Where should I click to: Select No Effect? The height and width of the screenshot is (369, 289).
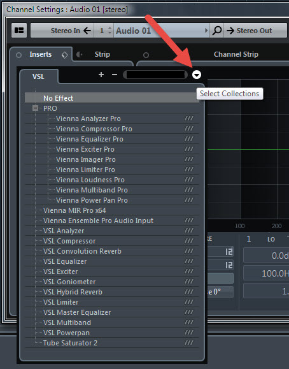pyautogui.click(x=112, y=98)
